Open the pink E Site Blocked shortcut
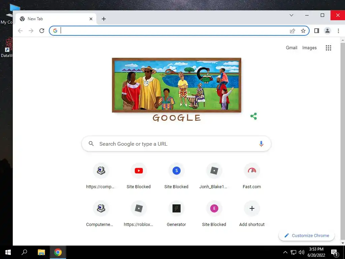 coord(214,214)
